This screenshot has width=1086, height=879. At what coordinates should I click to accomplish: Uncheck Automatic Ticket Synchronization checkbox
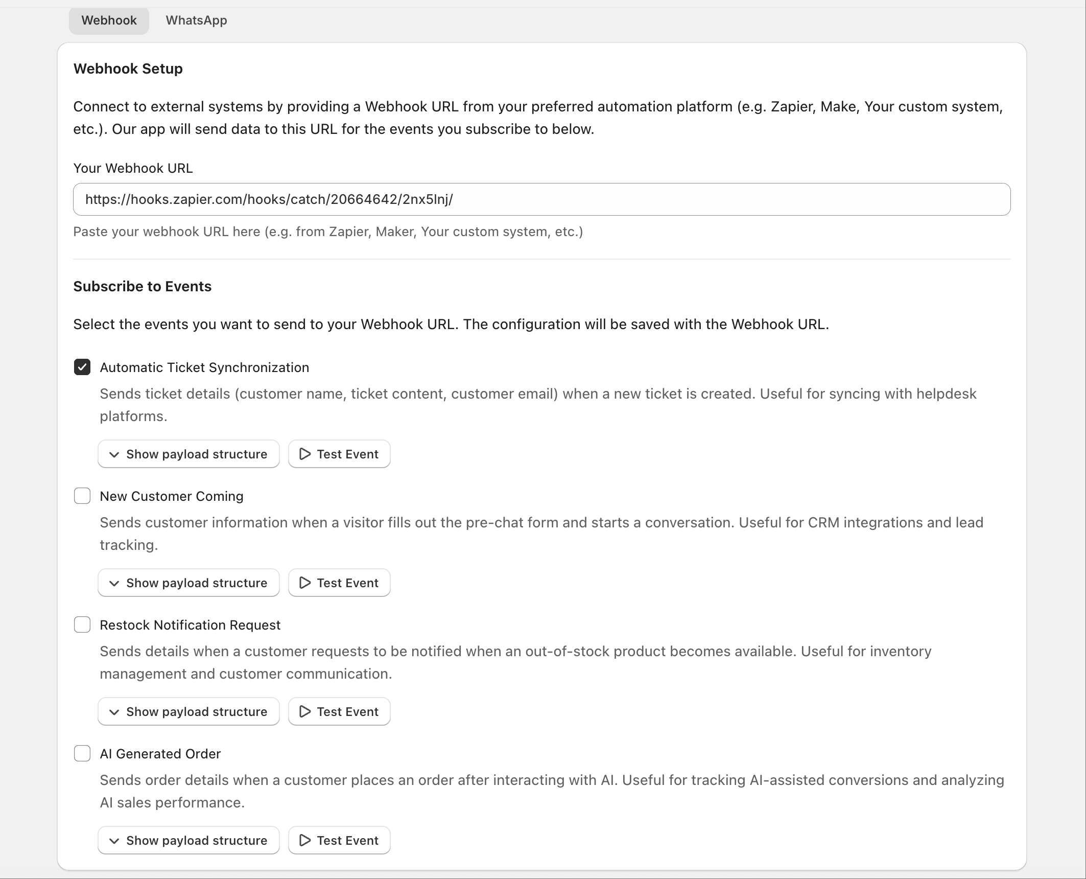click(82, 367)
